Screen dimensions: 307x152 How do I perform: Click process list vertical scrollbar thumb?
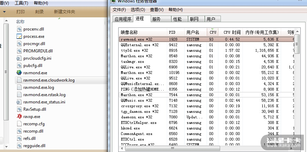[297, 44]
